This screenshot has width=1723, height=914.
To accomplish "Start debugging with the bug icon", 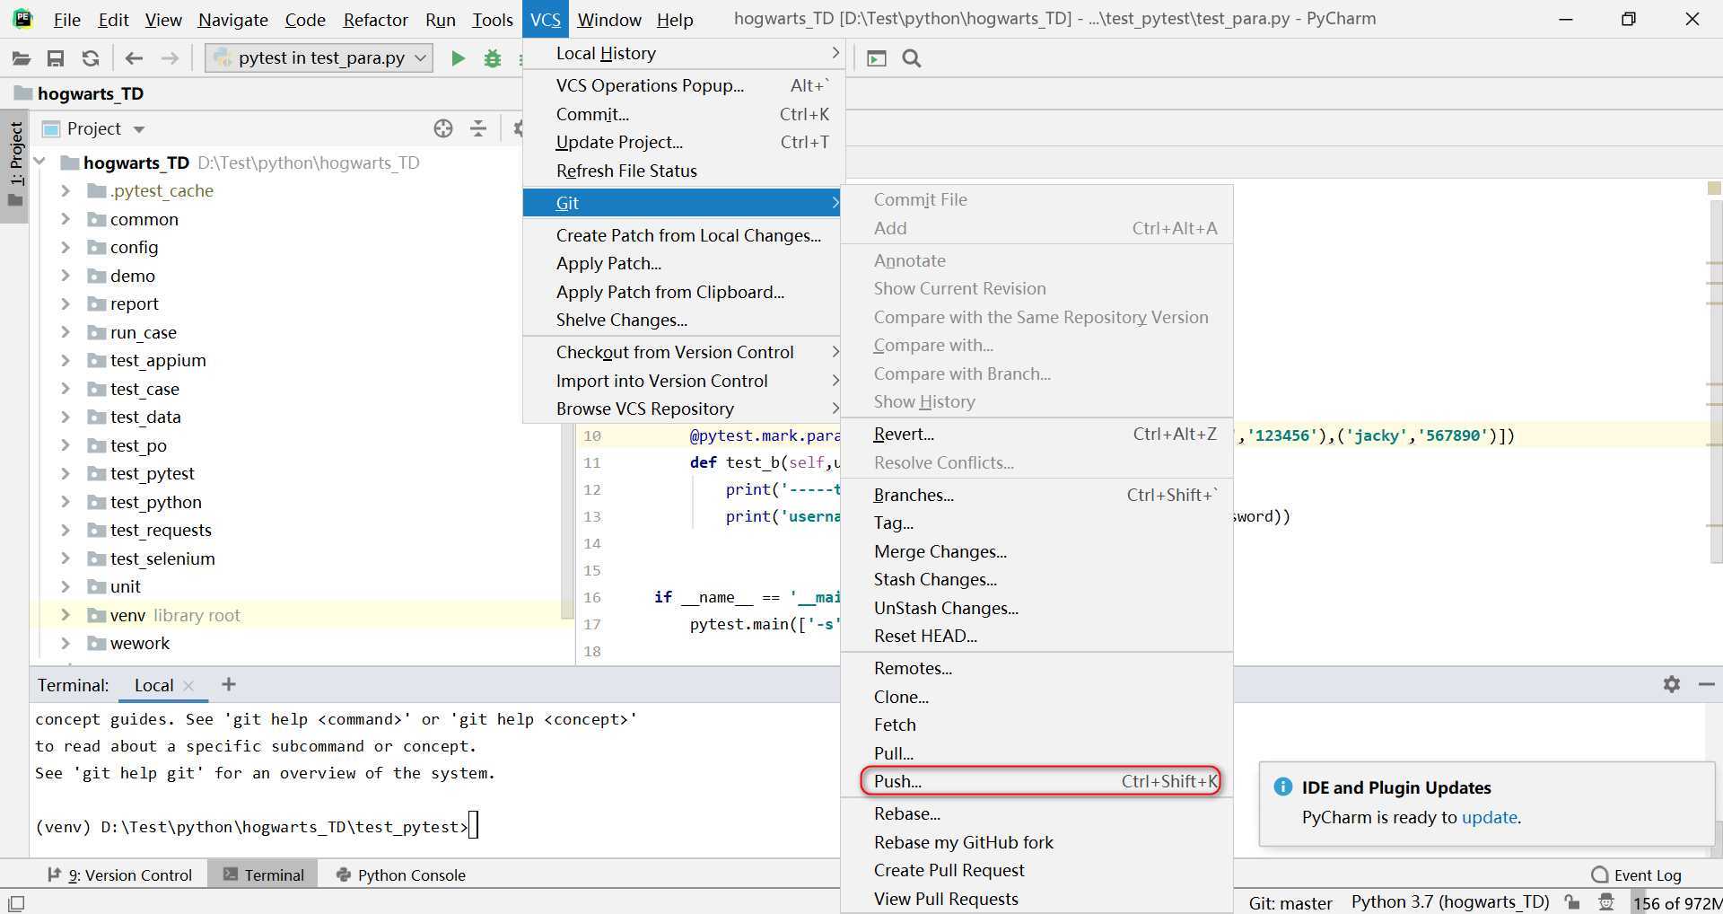I will (x=492, y=58).
